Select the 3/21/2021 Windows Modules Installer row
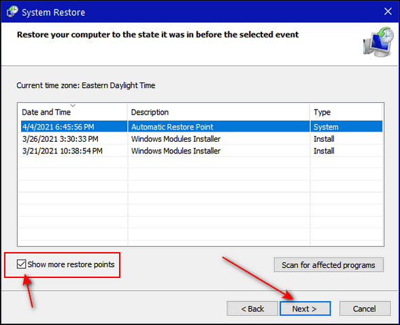This screenshot has width=400, height=325. tap(201, 151)
